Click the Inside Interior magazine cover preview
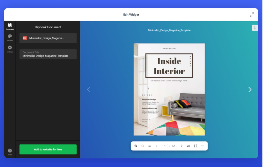Image resolution: width=263 pixels, height=167 pixels. click(x=169, y=89)
